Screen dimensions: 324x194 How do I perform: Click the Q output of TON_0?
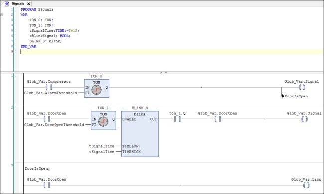click(x=106, y=87)
